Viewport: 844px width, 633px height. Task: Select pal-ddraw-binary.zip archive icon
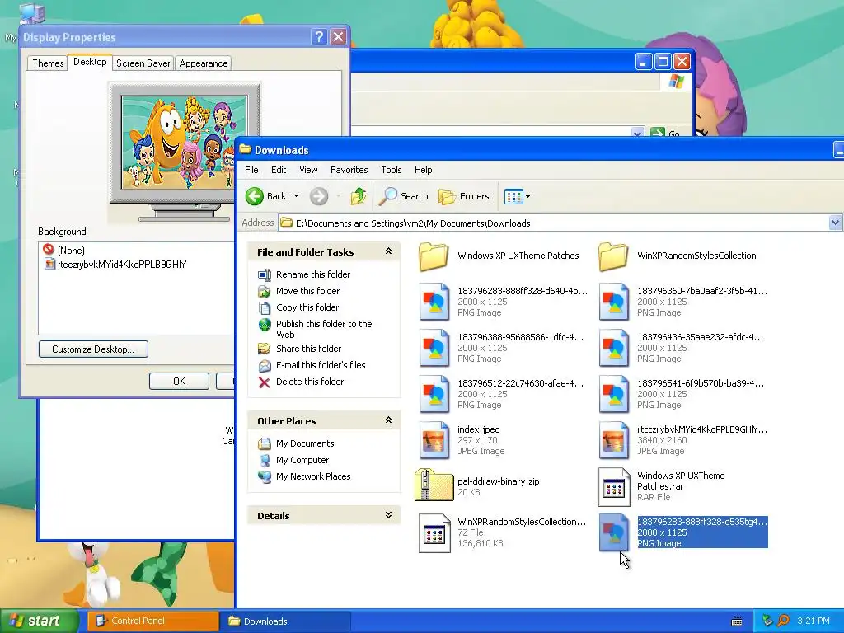(434, 485)
